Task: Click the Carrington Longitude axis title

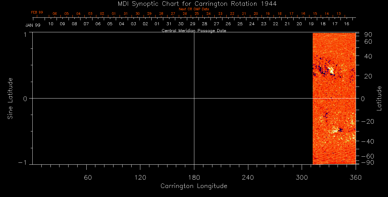Action: pyautogui.click(x=194, y=186)
